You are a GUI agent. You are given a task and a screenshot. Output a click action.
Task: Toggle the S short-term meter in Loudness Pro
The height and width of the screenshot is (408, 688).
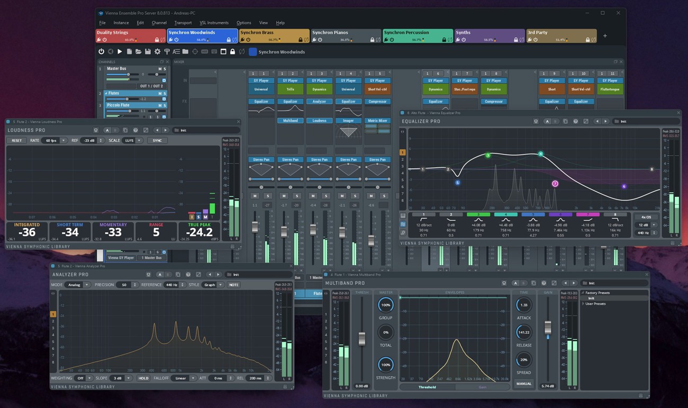(x=198, y=216)
